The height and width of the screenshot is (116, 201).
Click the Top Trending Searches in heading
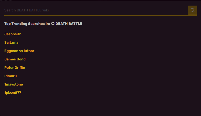[x=27, y=24]
